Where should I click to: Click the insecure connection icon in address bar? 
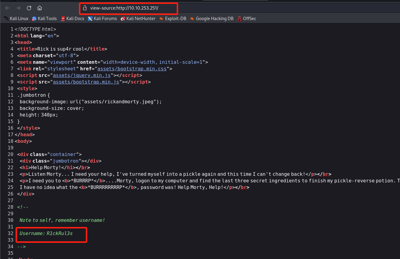pos(85,8)
